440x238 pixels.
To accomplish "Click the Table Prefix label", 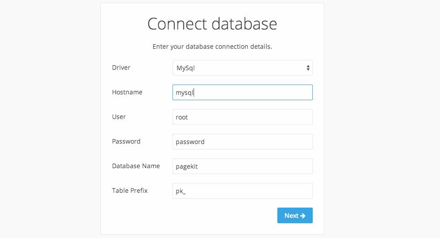I will (x=129, y=191).
